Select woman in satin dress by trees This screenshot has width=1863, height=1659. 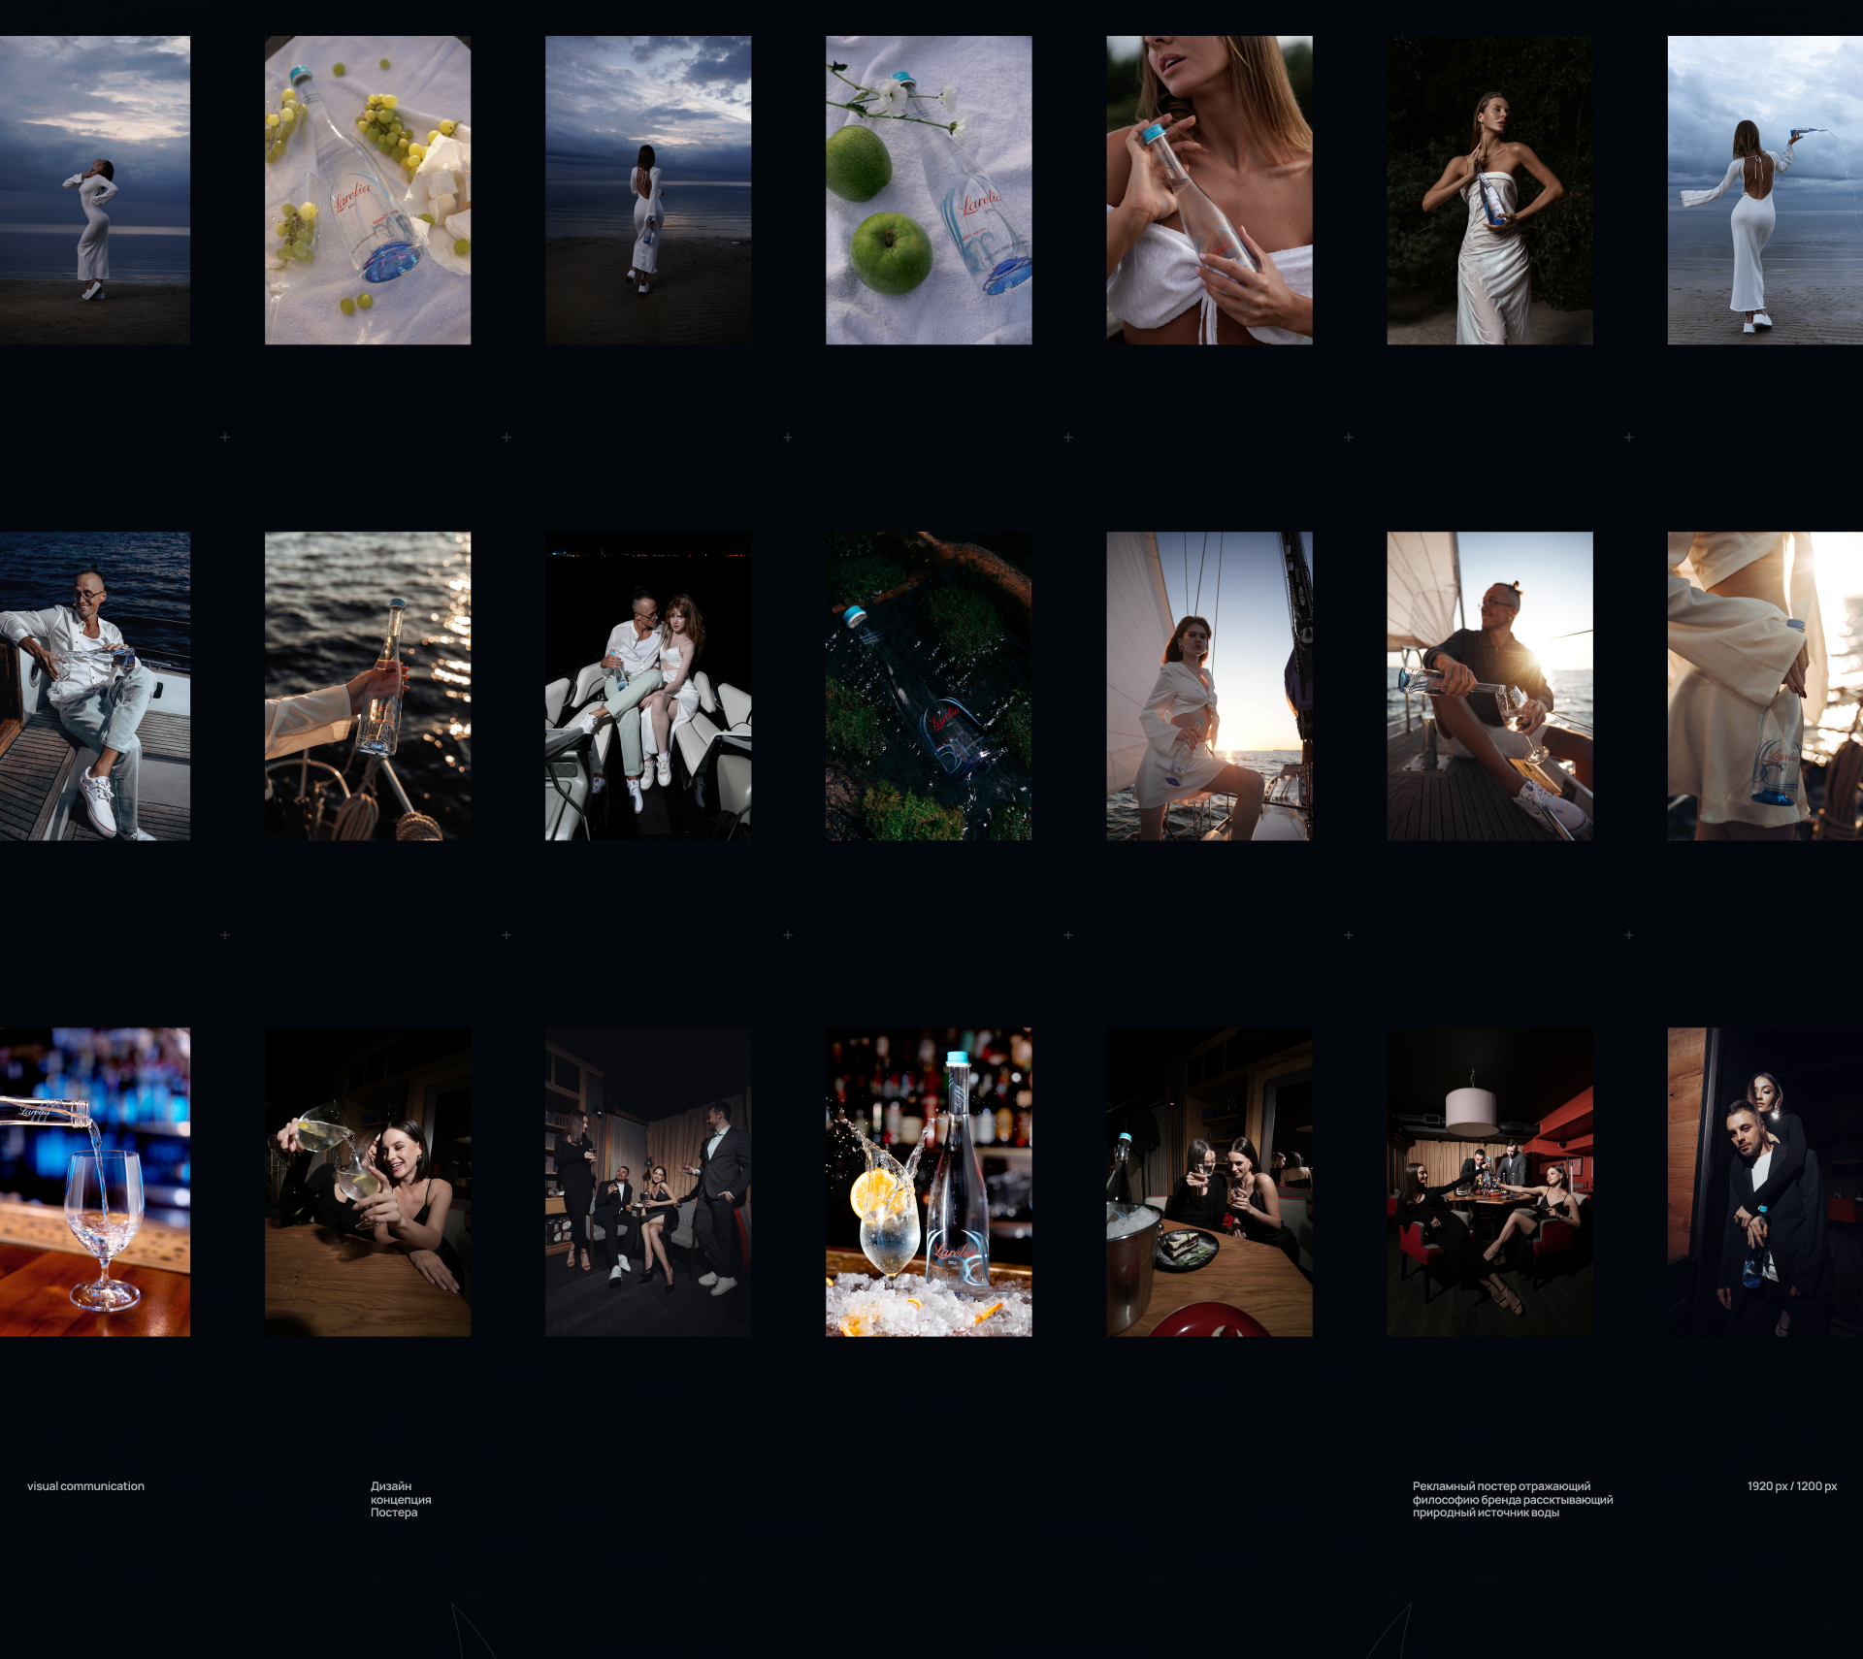pyautogui.click(x=1489, y=190)
